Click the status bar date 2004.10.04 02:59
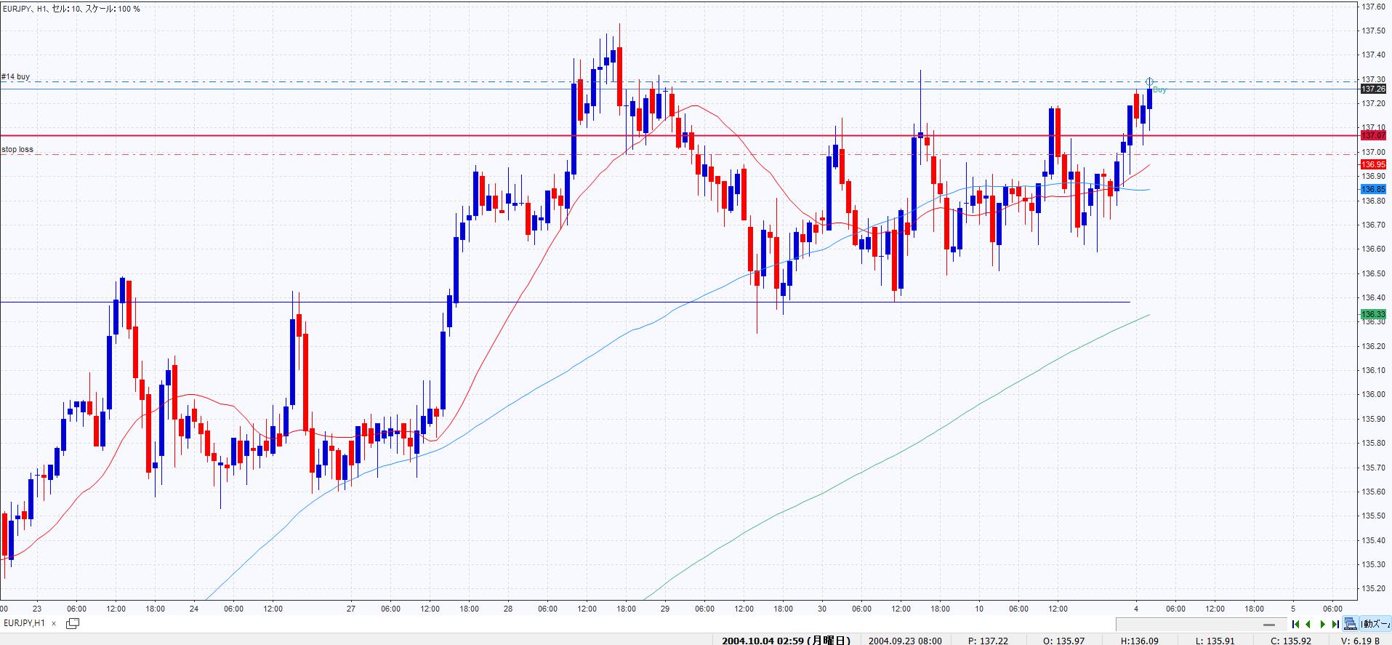This screenshot has width=1392, height=645. [x=785, y=640]
